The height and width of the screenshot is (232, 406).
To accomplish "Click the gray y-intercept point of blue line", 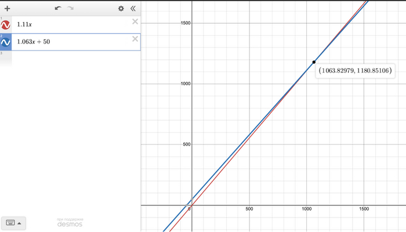I will point(192,200).
